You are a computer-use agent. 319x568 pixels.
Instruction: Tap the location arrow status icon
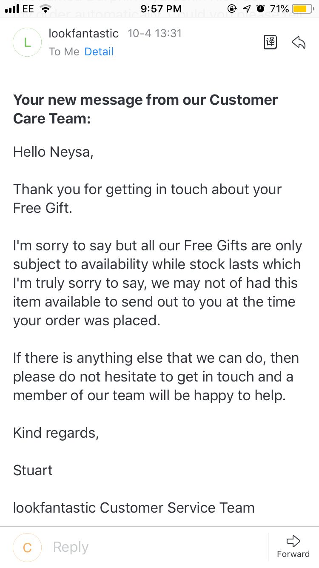[247, 9]
